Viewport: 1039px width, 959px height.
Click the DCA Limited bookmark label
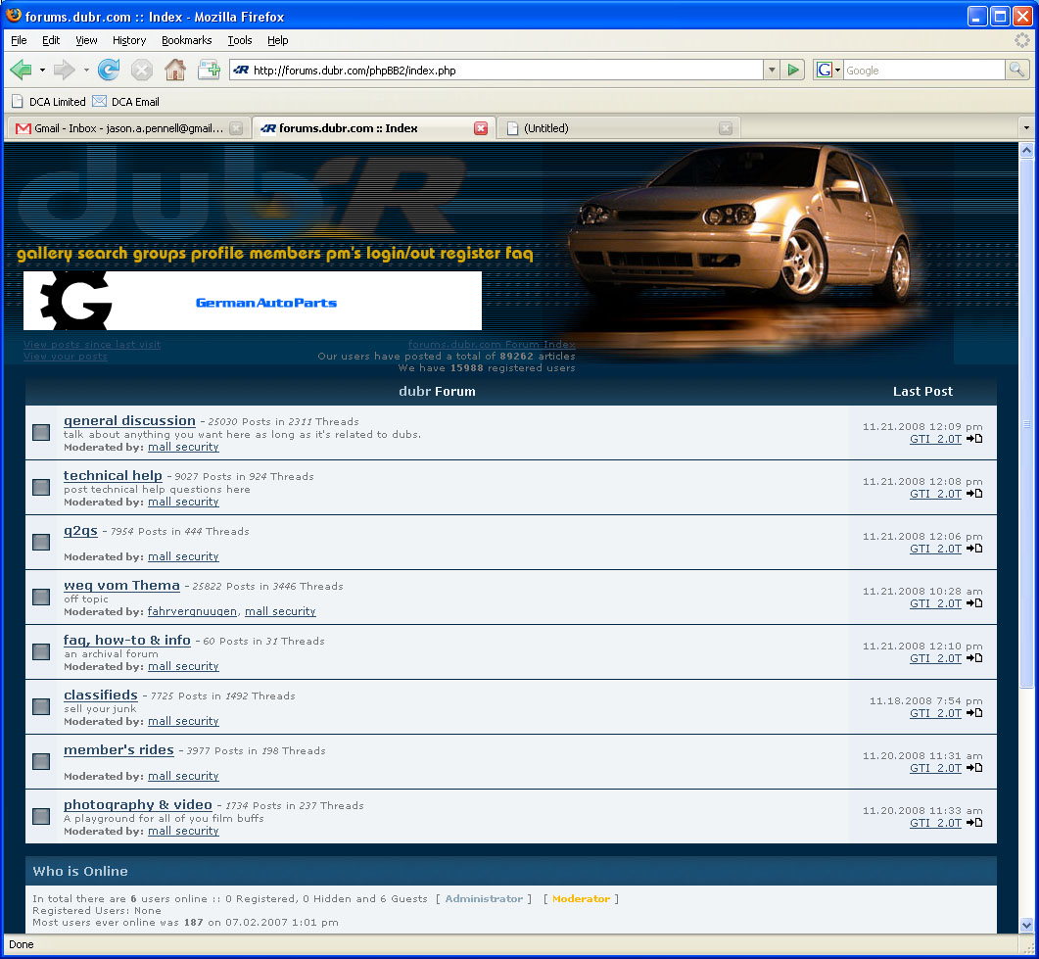58,102
